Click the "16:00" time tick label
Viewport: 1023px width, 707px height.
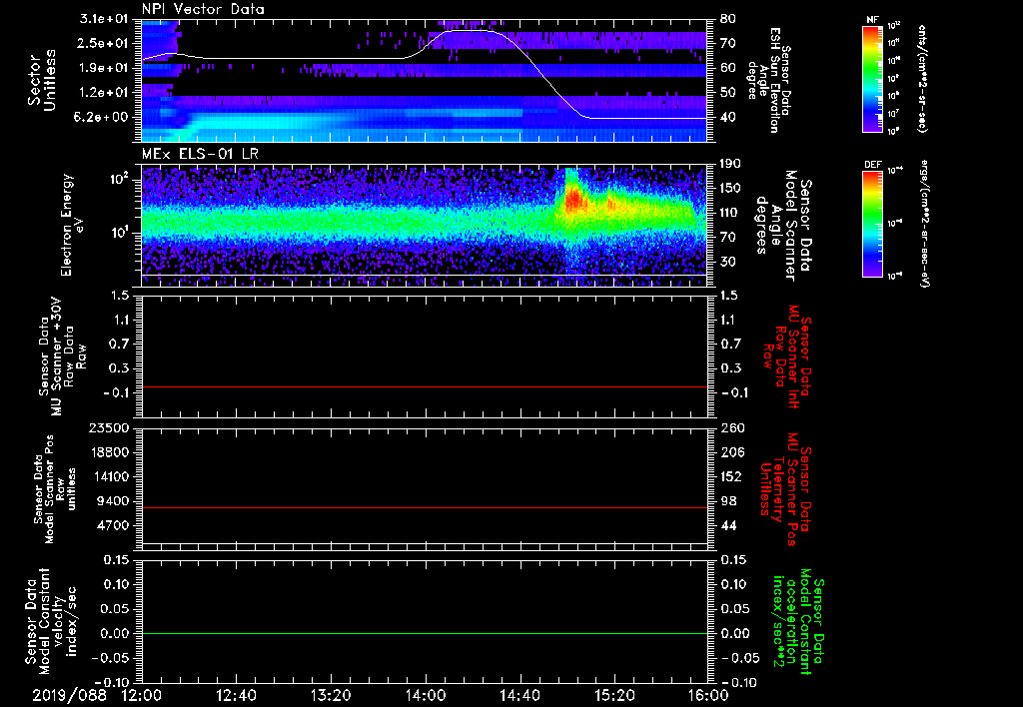click(708, 696)
